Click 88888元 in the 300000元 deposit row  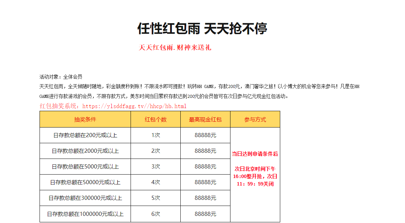[x=205, y=198]
